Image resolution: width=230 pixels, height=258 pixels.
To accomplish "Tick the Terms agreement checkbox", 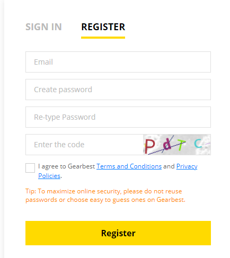I will pyautogui.click(x=30, y=168).
